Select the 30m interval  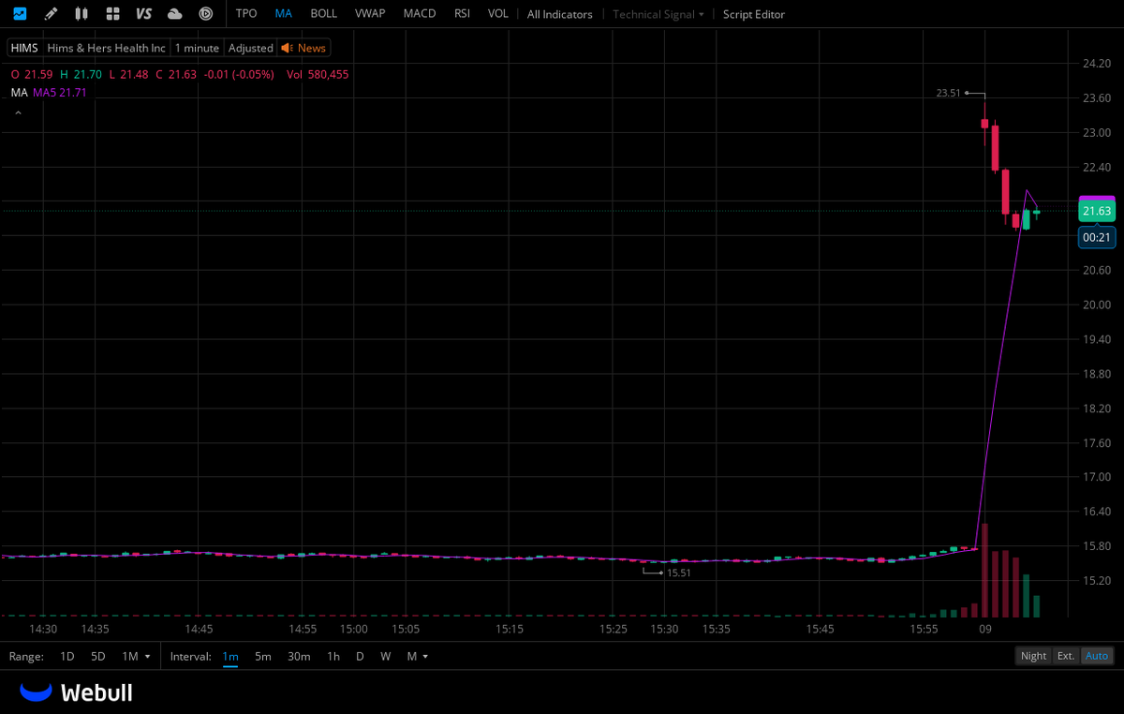(299, 656)
